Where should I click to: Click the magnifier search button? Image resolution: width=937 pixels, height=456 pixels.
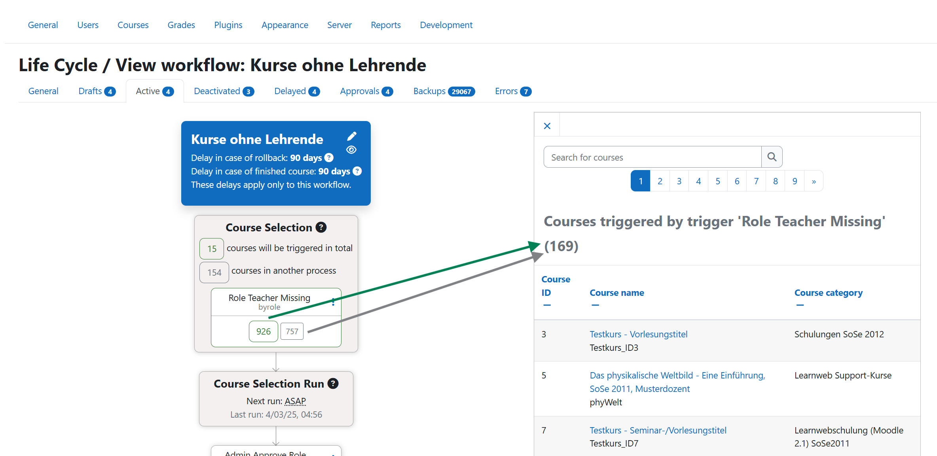pyautogui.click(x=772, y=157)
